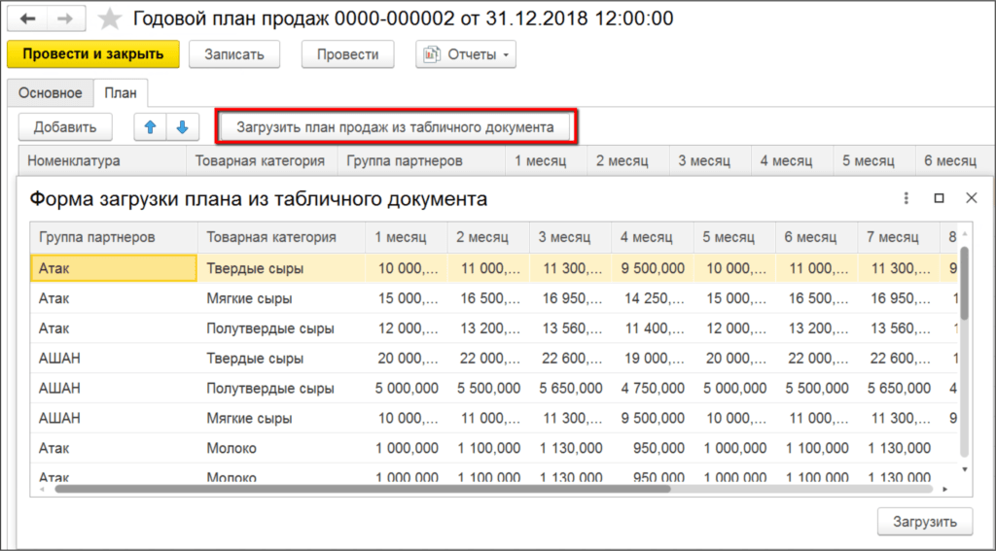
Task: Move row down with blue arrow
Action: coord(182,127)
